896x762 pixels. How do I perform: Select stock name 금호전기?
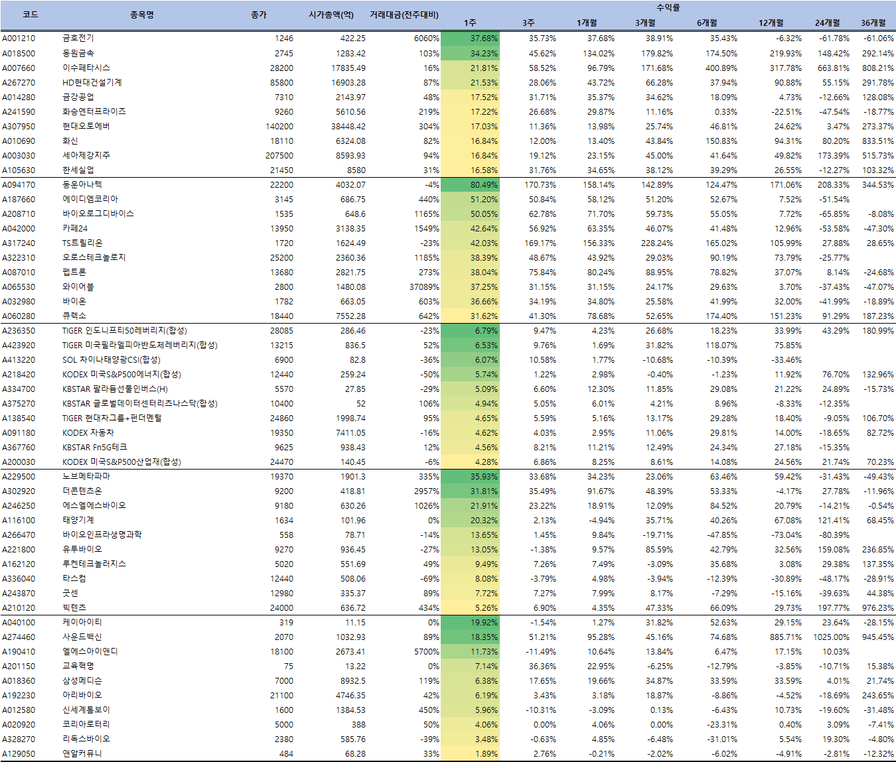pyautogui.click(x=78, y=38)
